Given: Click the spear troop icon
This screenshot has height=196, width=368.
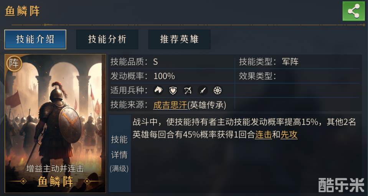Looking at the screenshot, I should tap(203, 91).
